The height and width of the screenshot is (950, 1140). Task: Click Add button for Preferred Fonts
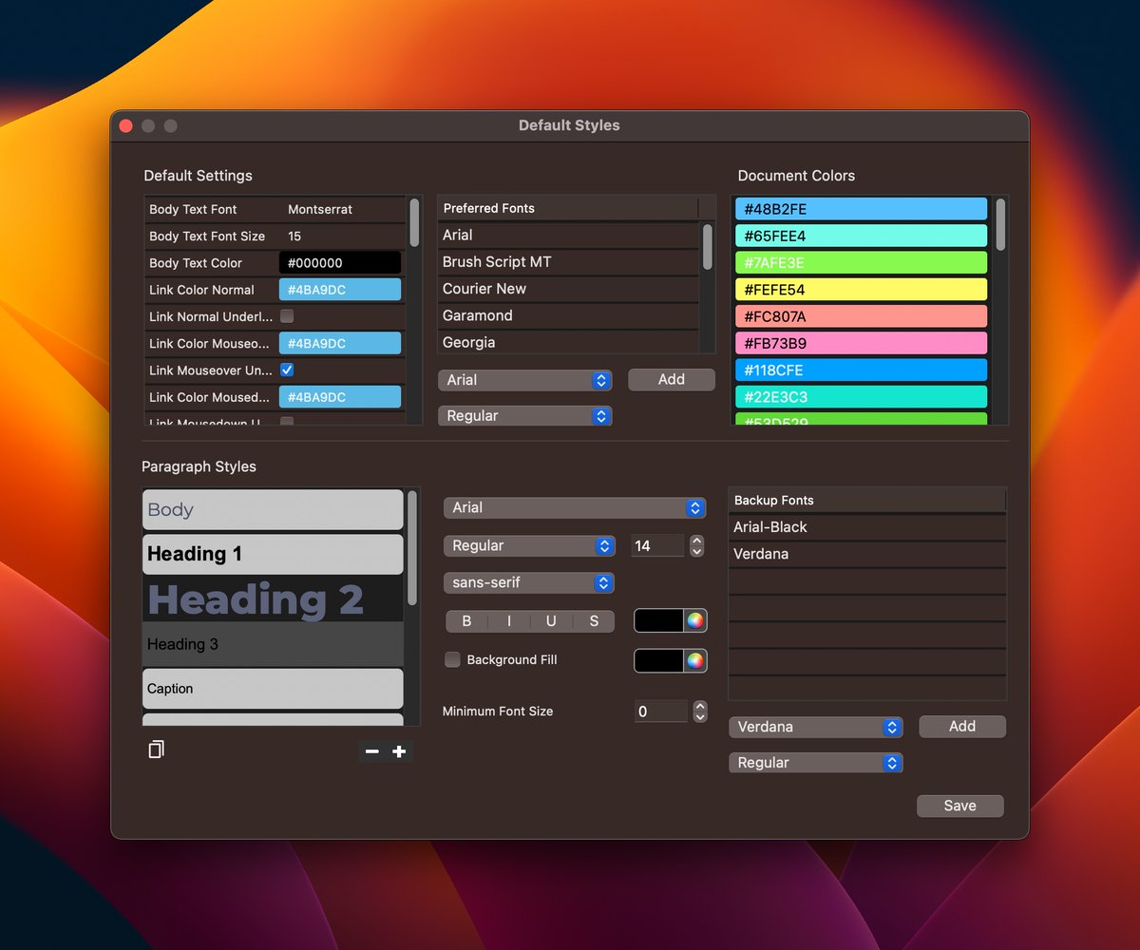tap(672, 380)
